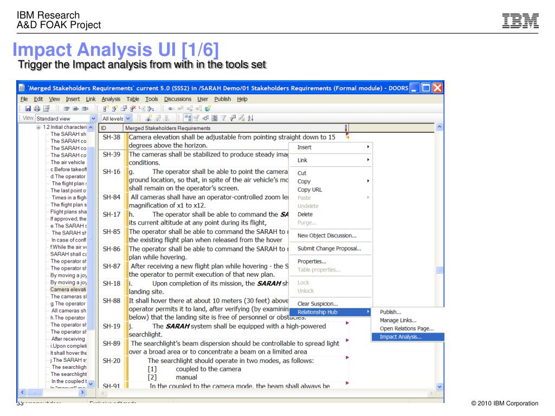Screen dimensions: 555x416
Task: Choose New Object Discussion...
Action: (331, 235)
